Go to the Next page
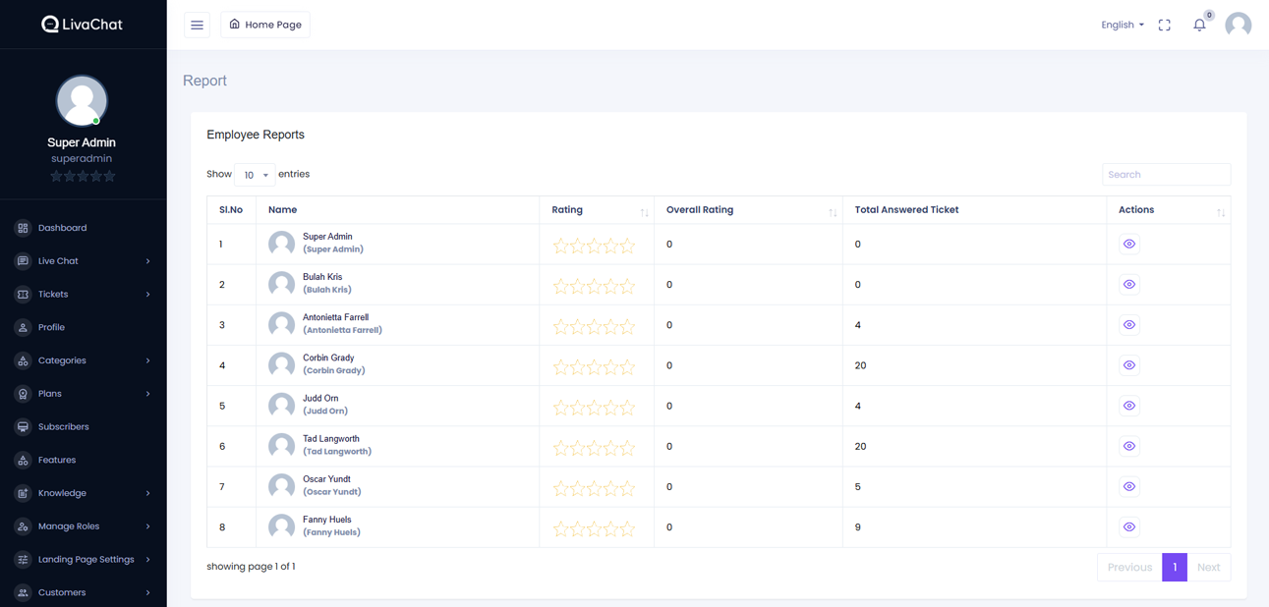Screen dimensions: 1269x607 click(1208, 568)
